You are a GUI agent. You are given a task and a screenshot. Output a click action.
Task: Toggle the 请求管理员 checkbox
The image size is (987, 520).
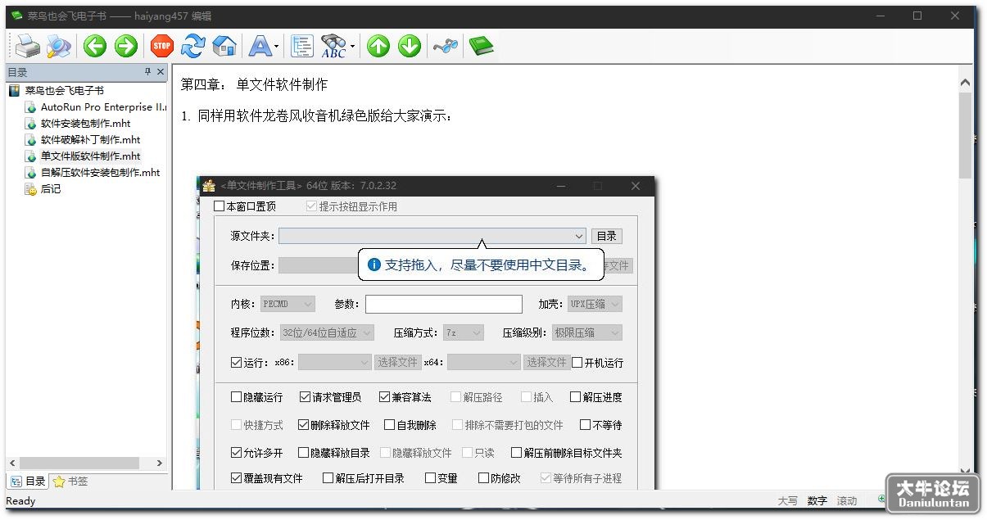click(x=305, y=397)
